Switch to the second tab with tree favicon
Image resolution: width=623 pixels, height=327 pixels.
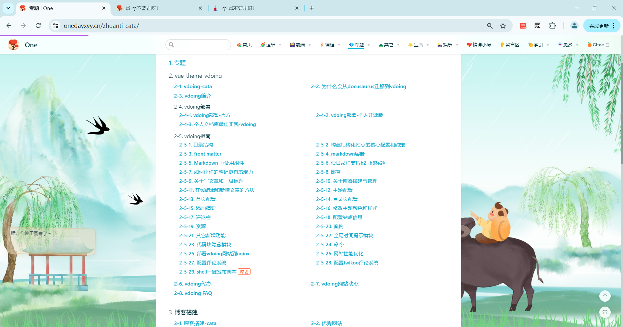point(159,8)
